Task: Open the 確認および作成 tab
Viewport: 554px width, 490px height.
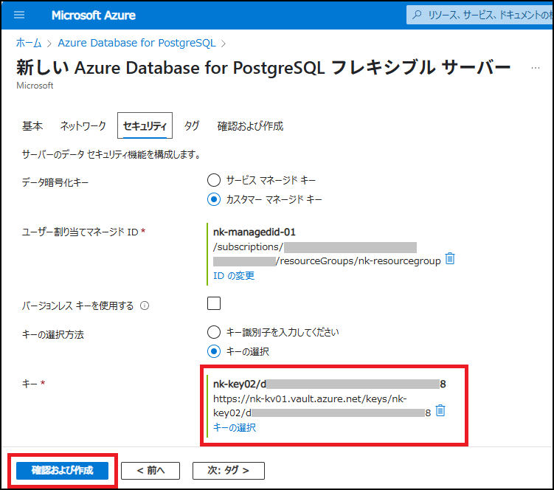Action: tap(250, 126)
